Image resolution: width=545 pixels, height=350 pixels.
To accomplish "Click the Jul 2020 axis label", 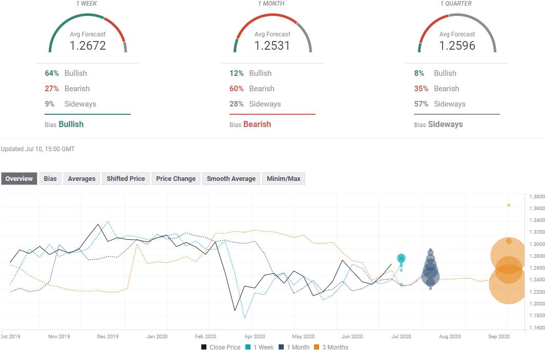I will pos(401,337).
